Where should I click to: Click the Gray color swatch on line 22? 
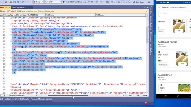point(22,47)
